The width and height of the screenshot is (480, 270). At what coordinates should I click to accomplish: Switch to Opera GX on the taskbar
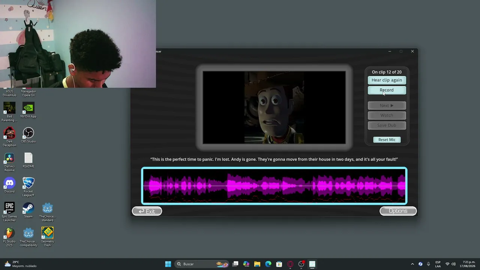290,264
